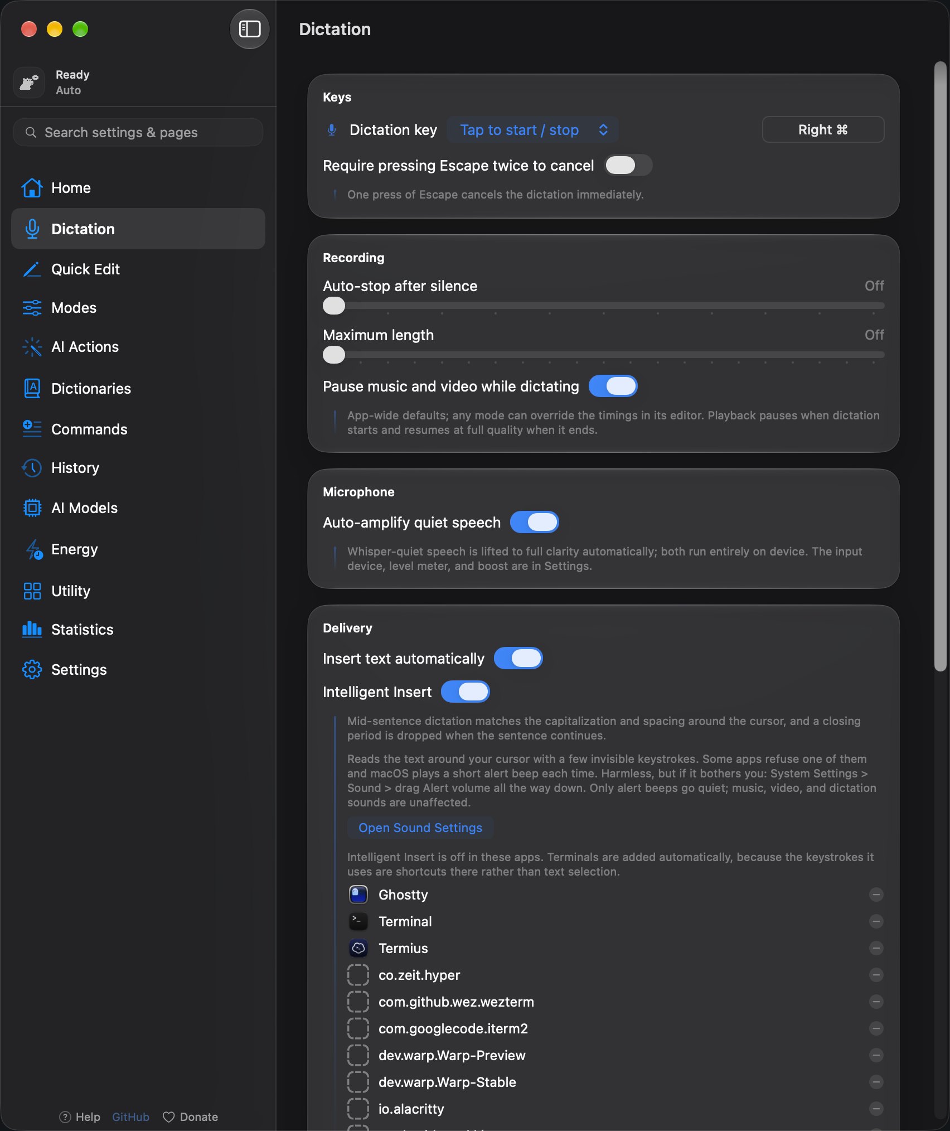Screen dimensions: 950x1131
Task: Open the History page
Action: 138,468
